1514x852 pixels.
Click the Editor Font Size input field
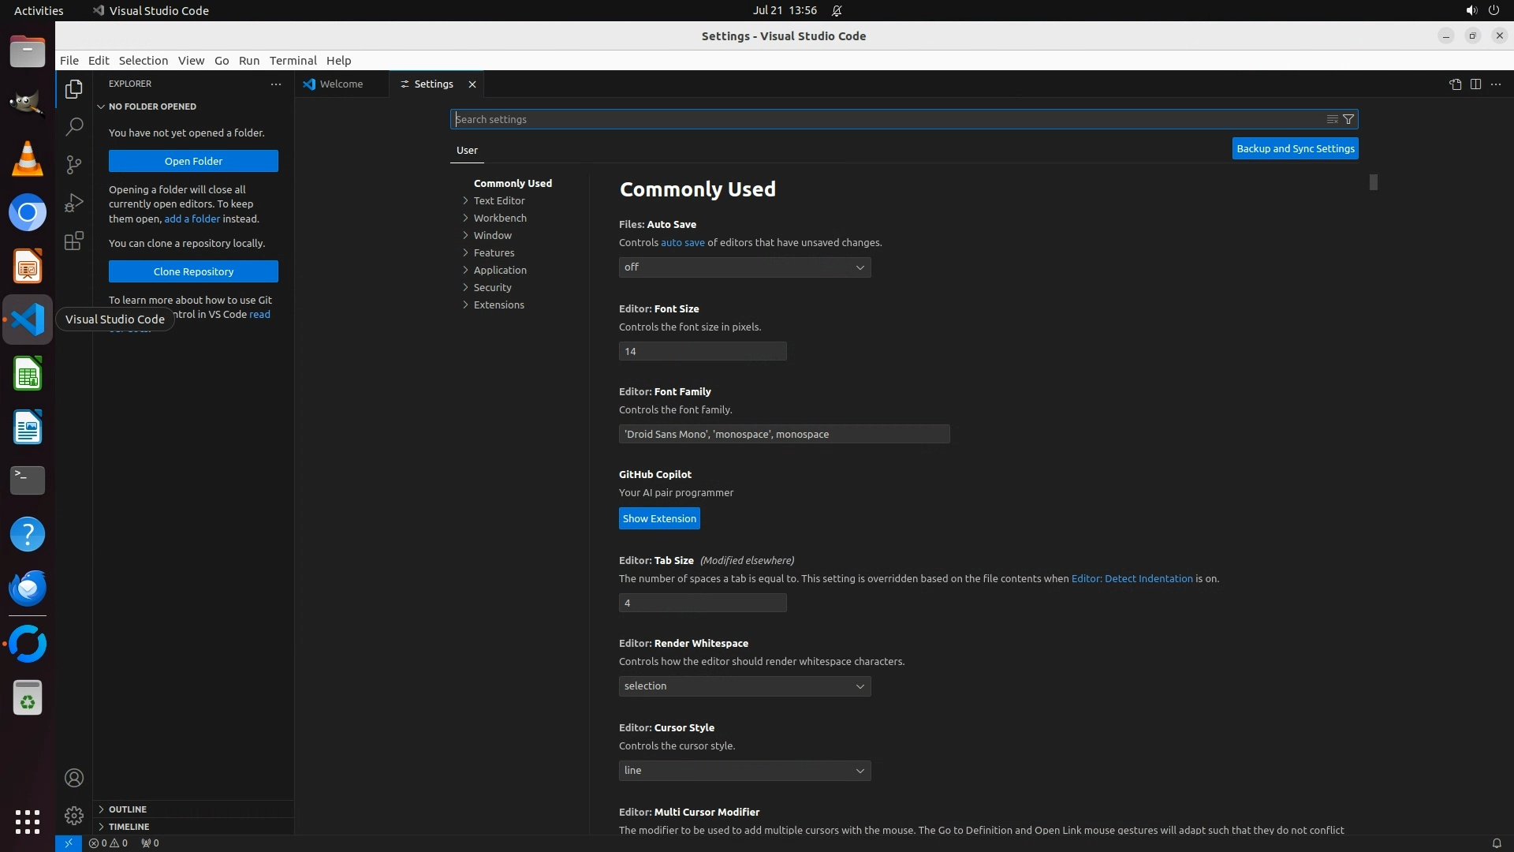click(702, 351)
